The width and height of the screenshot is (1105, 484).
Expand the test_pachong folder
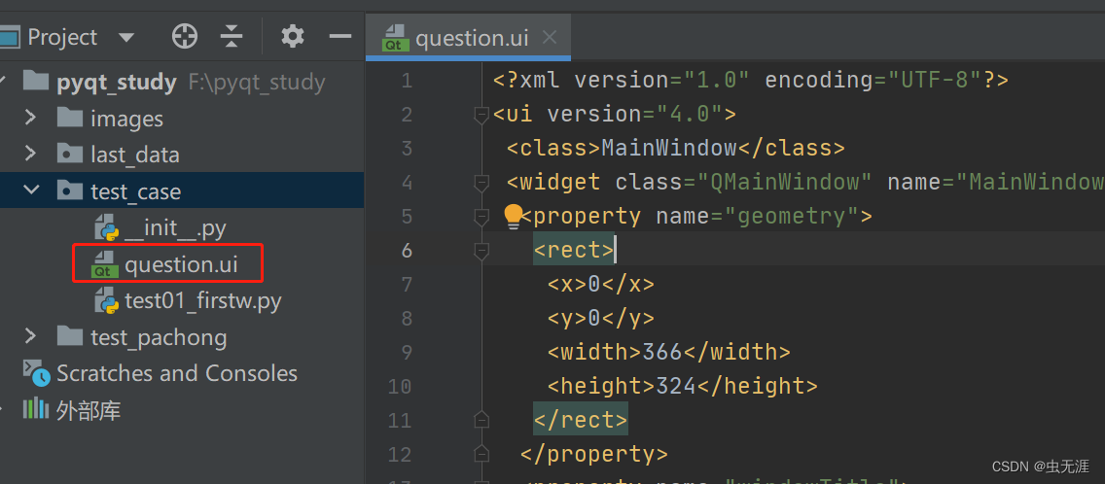click(x=29, y=336)
